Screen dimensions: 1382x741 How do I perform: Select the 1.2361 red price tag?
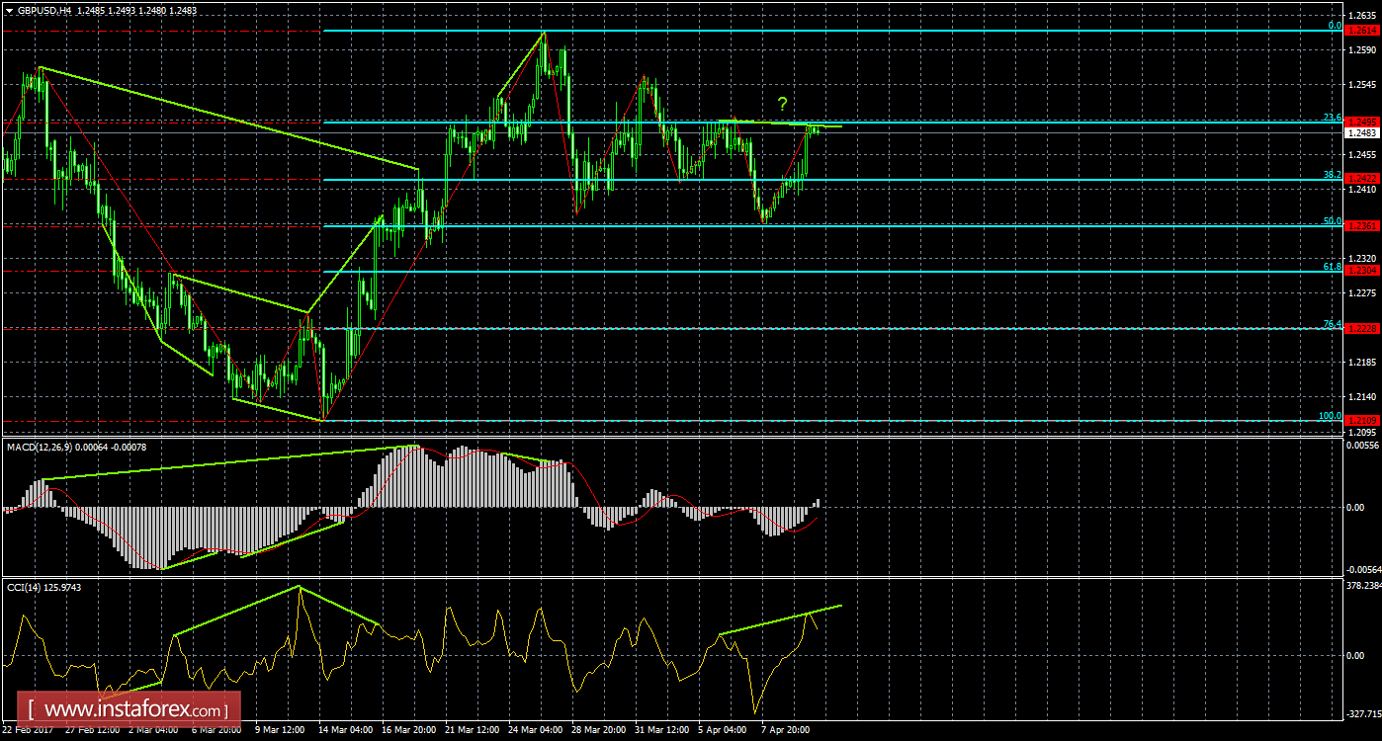tap(1362, 226)
